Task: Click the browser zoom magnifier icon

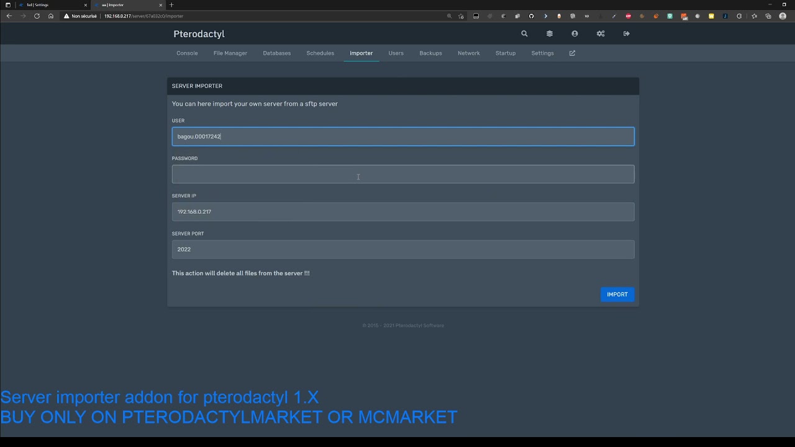Action: click(449, 16)
